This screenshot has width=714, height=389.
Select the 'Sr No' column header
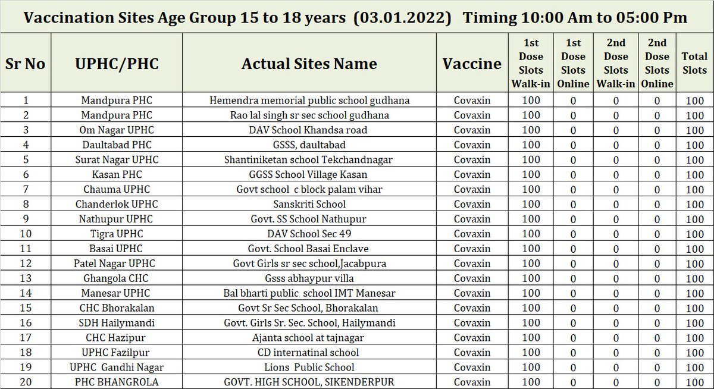25,64
